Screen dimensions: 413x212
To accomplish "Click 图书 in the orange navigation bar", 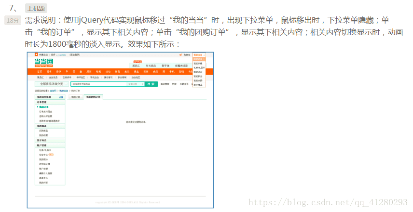I will coord(49,71).
